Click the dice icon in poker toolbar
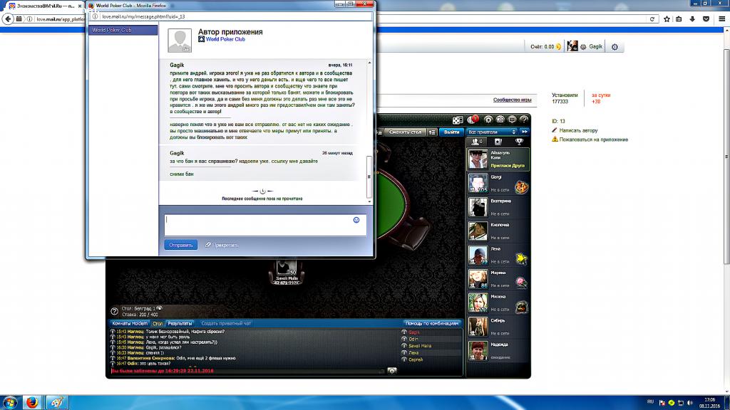730x410 pixels. pos(458,120)
